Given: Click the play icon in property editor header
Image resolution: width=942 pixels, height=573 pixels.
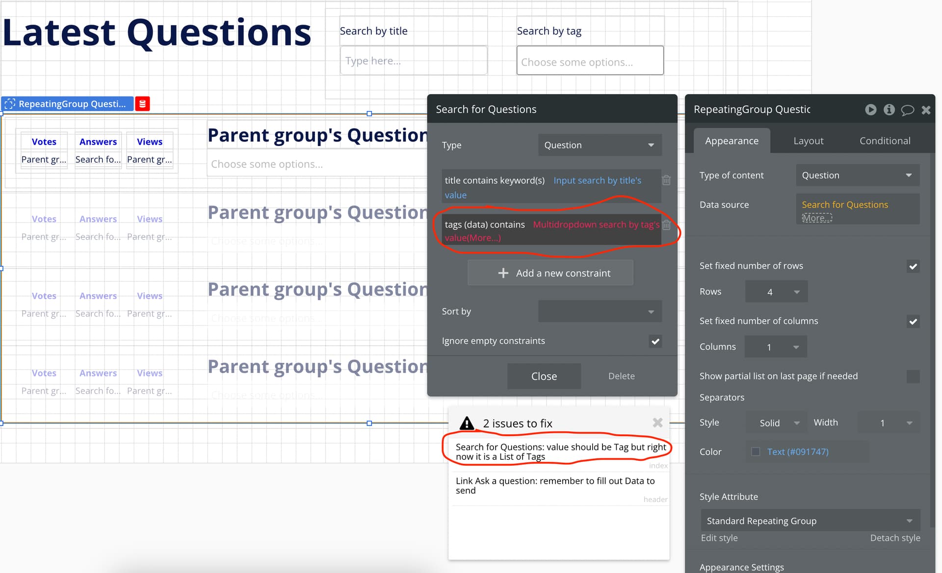Looking at the screenshot, I should (x=870, y=109).
